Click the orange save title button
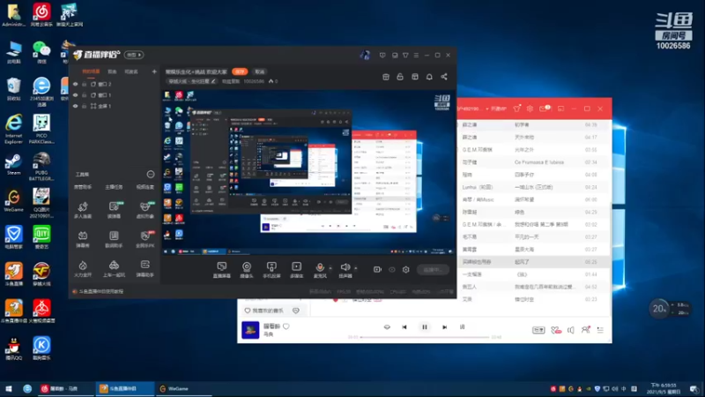 pyautogui.click(x=240, y=71)
